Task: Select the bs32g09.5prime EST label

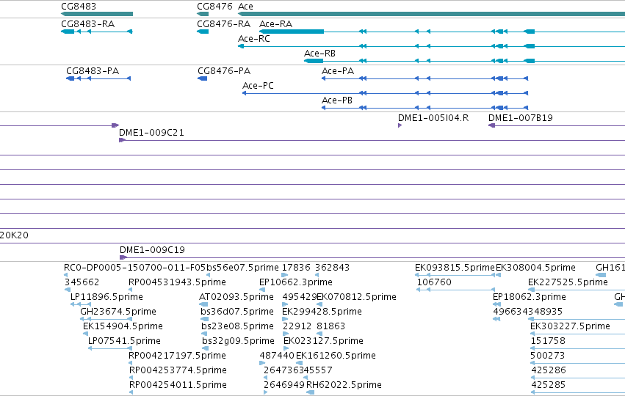Action: point(239,341)
